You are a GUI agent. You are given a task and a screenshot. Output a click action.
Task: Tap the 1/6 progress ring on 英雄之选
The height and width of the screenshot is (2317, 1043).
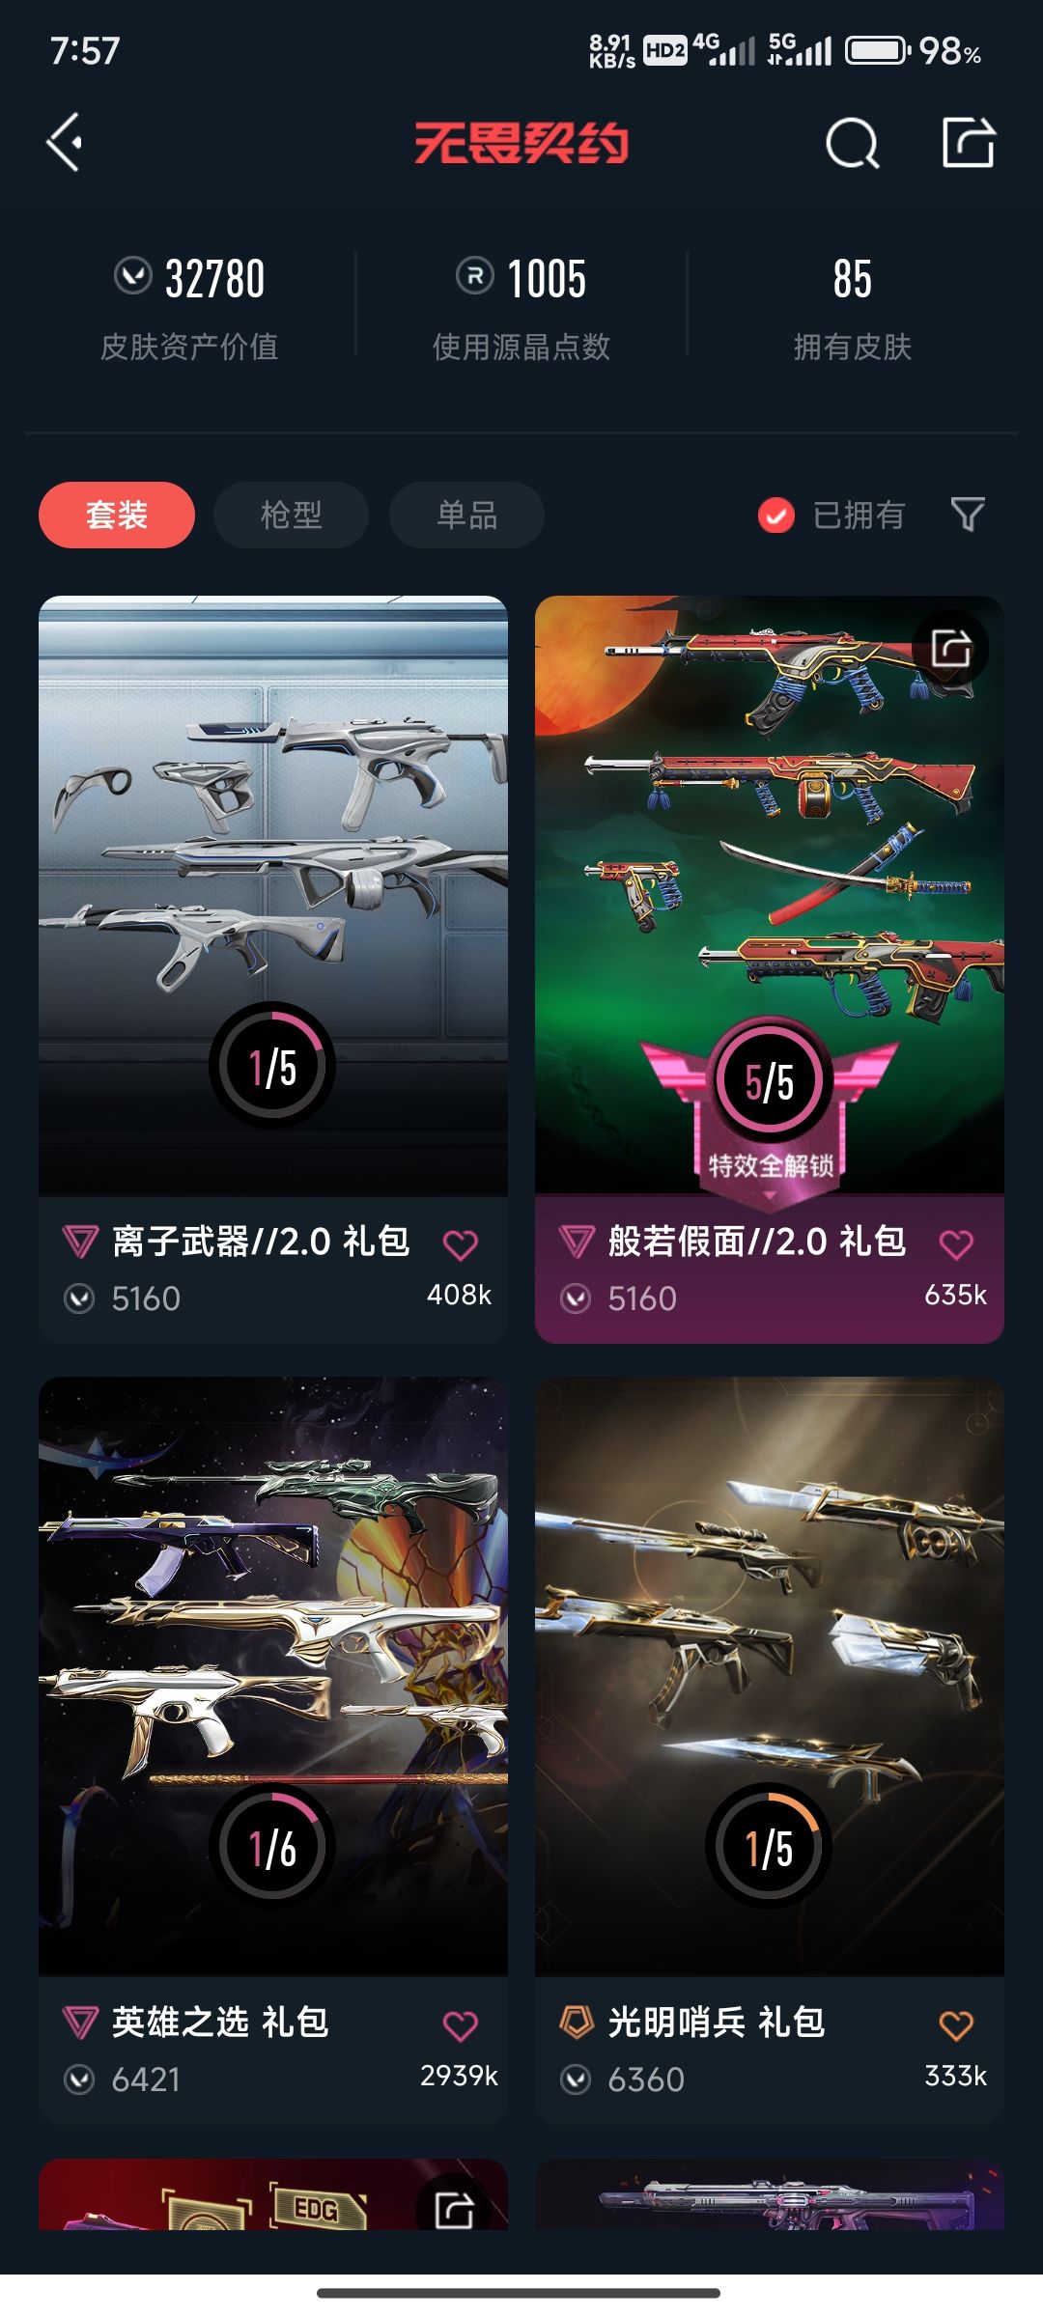(x=272, y=1846)
